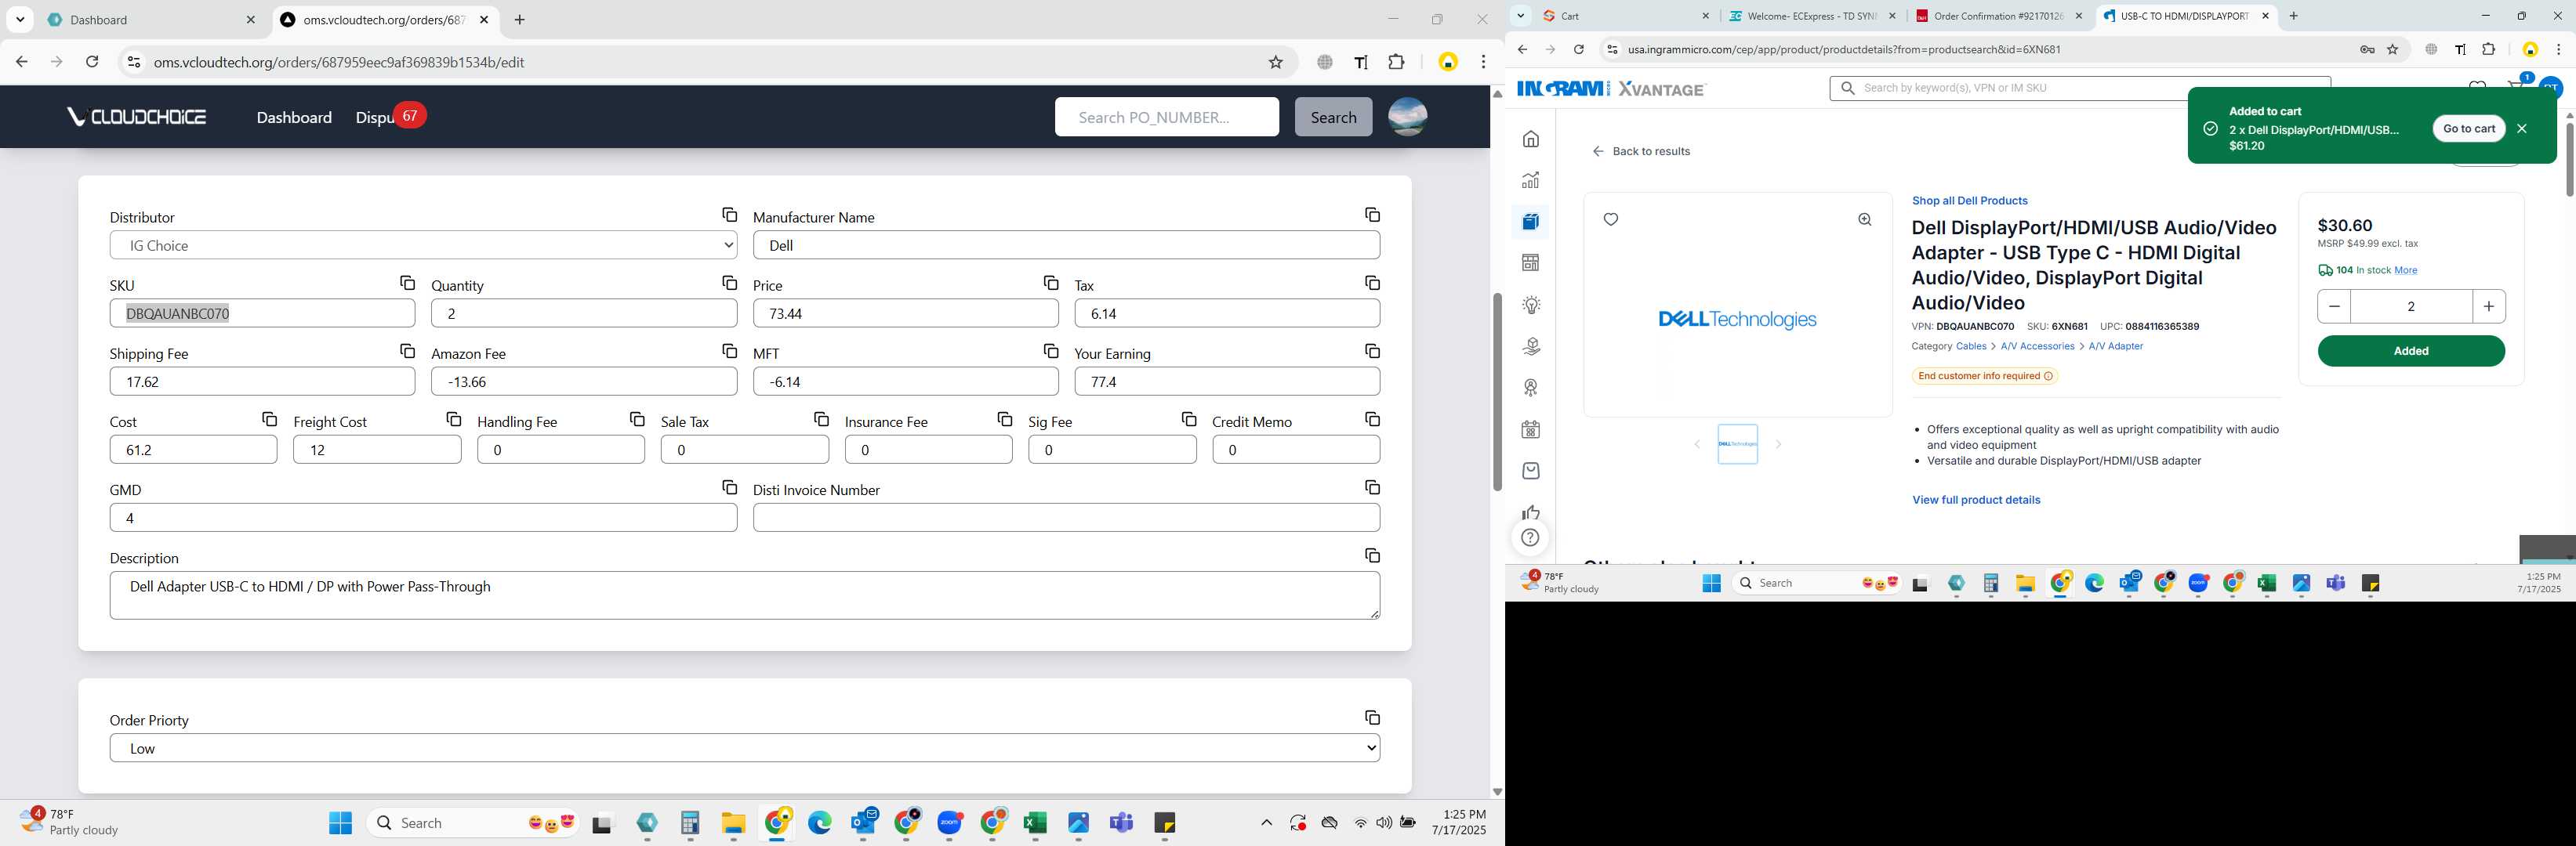Expand the Distributor IG Choice dropdown

coord(423,244)
